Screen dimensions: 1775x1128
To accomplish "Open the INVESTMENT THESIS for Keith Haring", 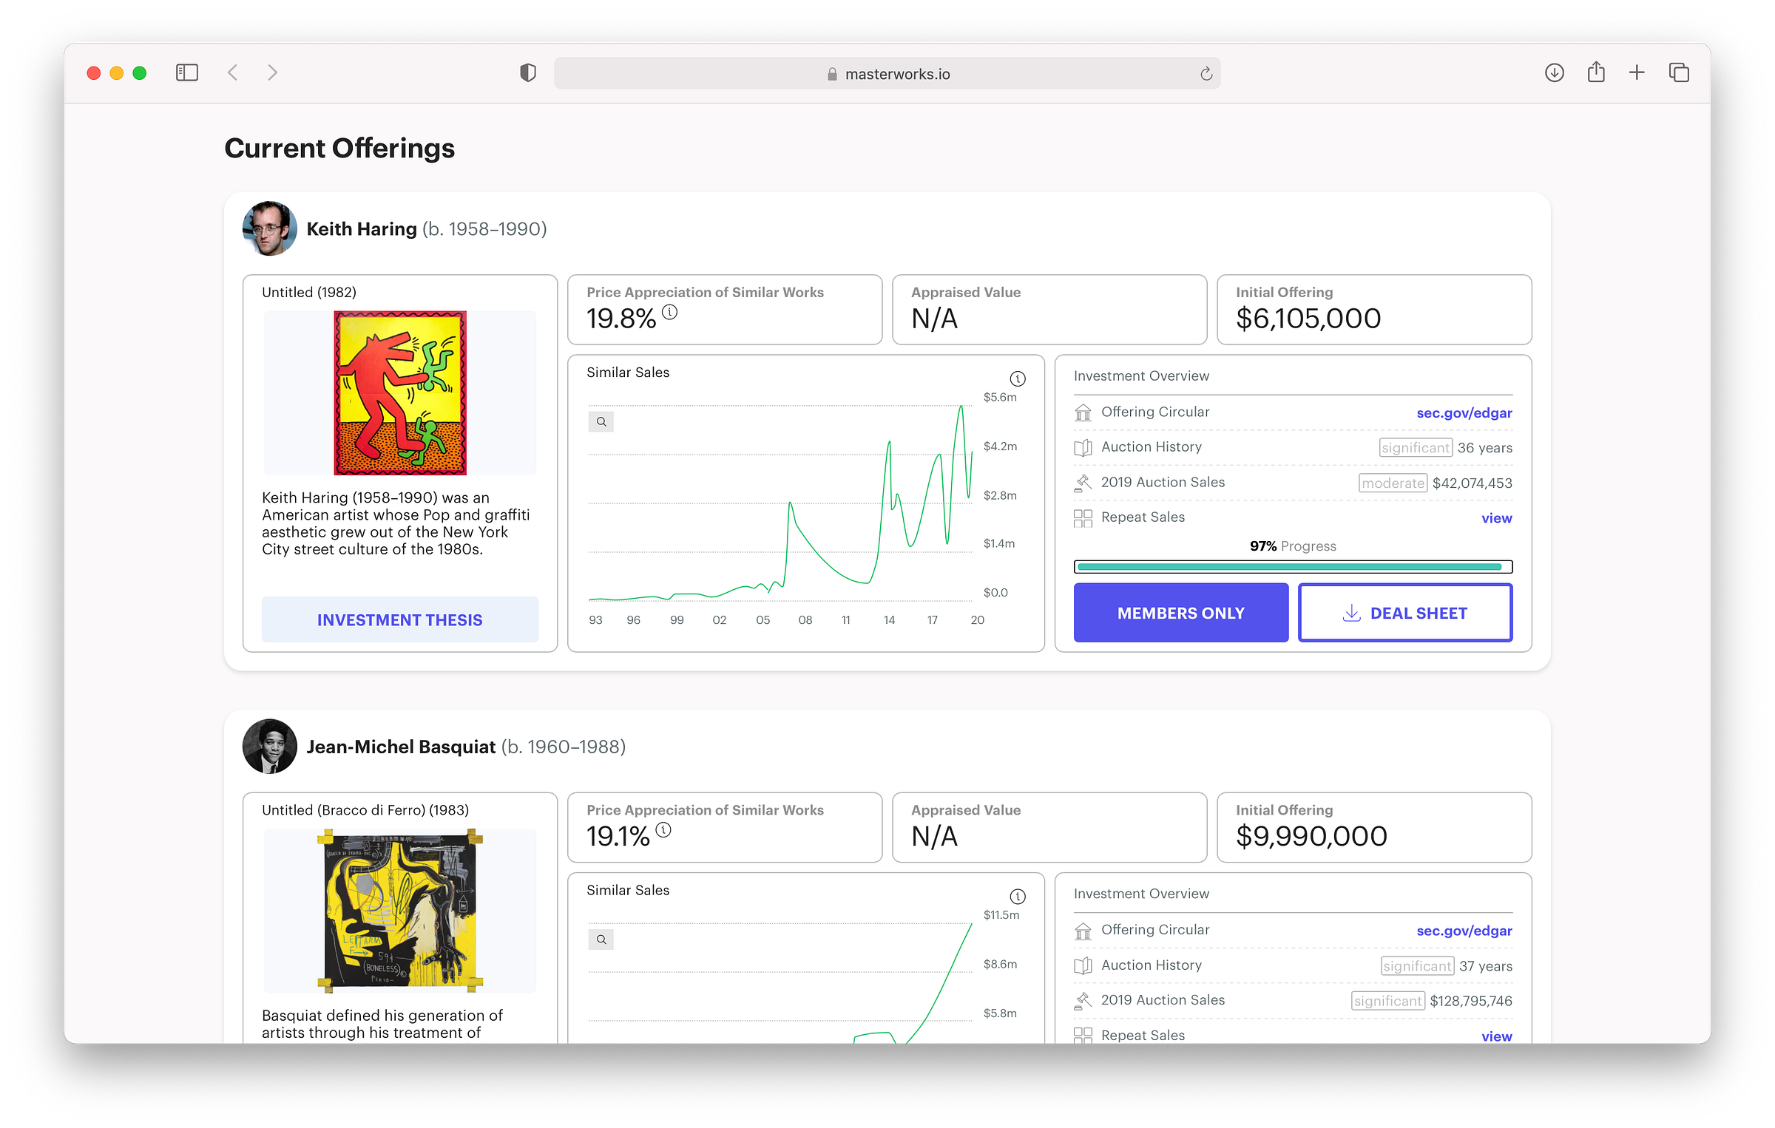I will click(399, 619).
